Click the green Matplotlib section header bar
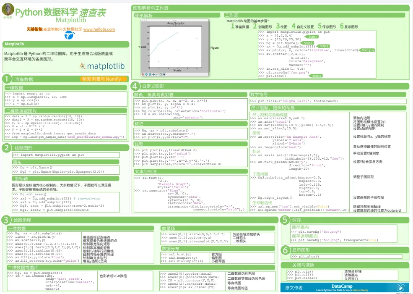413x294 pixels. pyautogui.click(x=65, y=44)
